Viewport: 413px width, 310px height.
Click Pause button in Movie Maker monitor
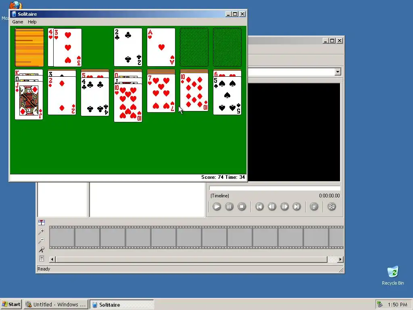coord(229,206)
